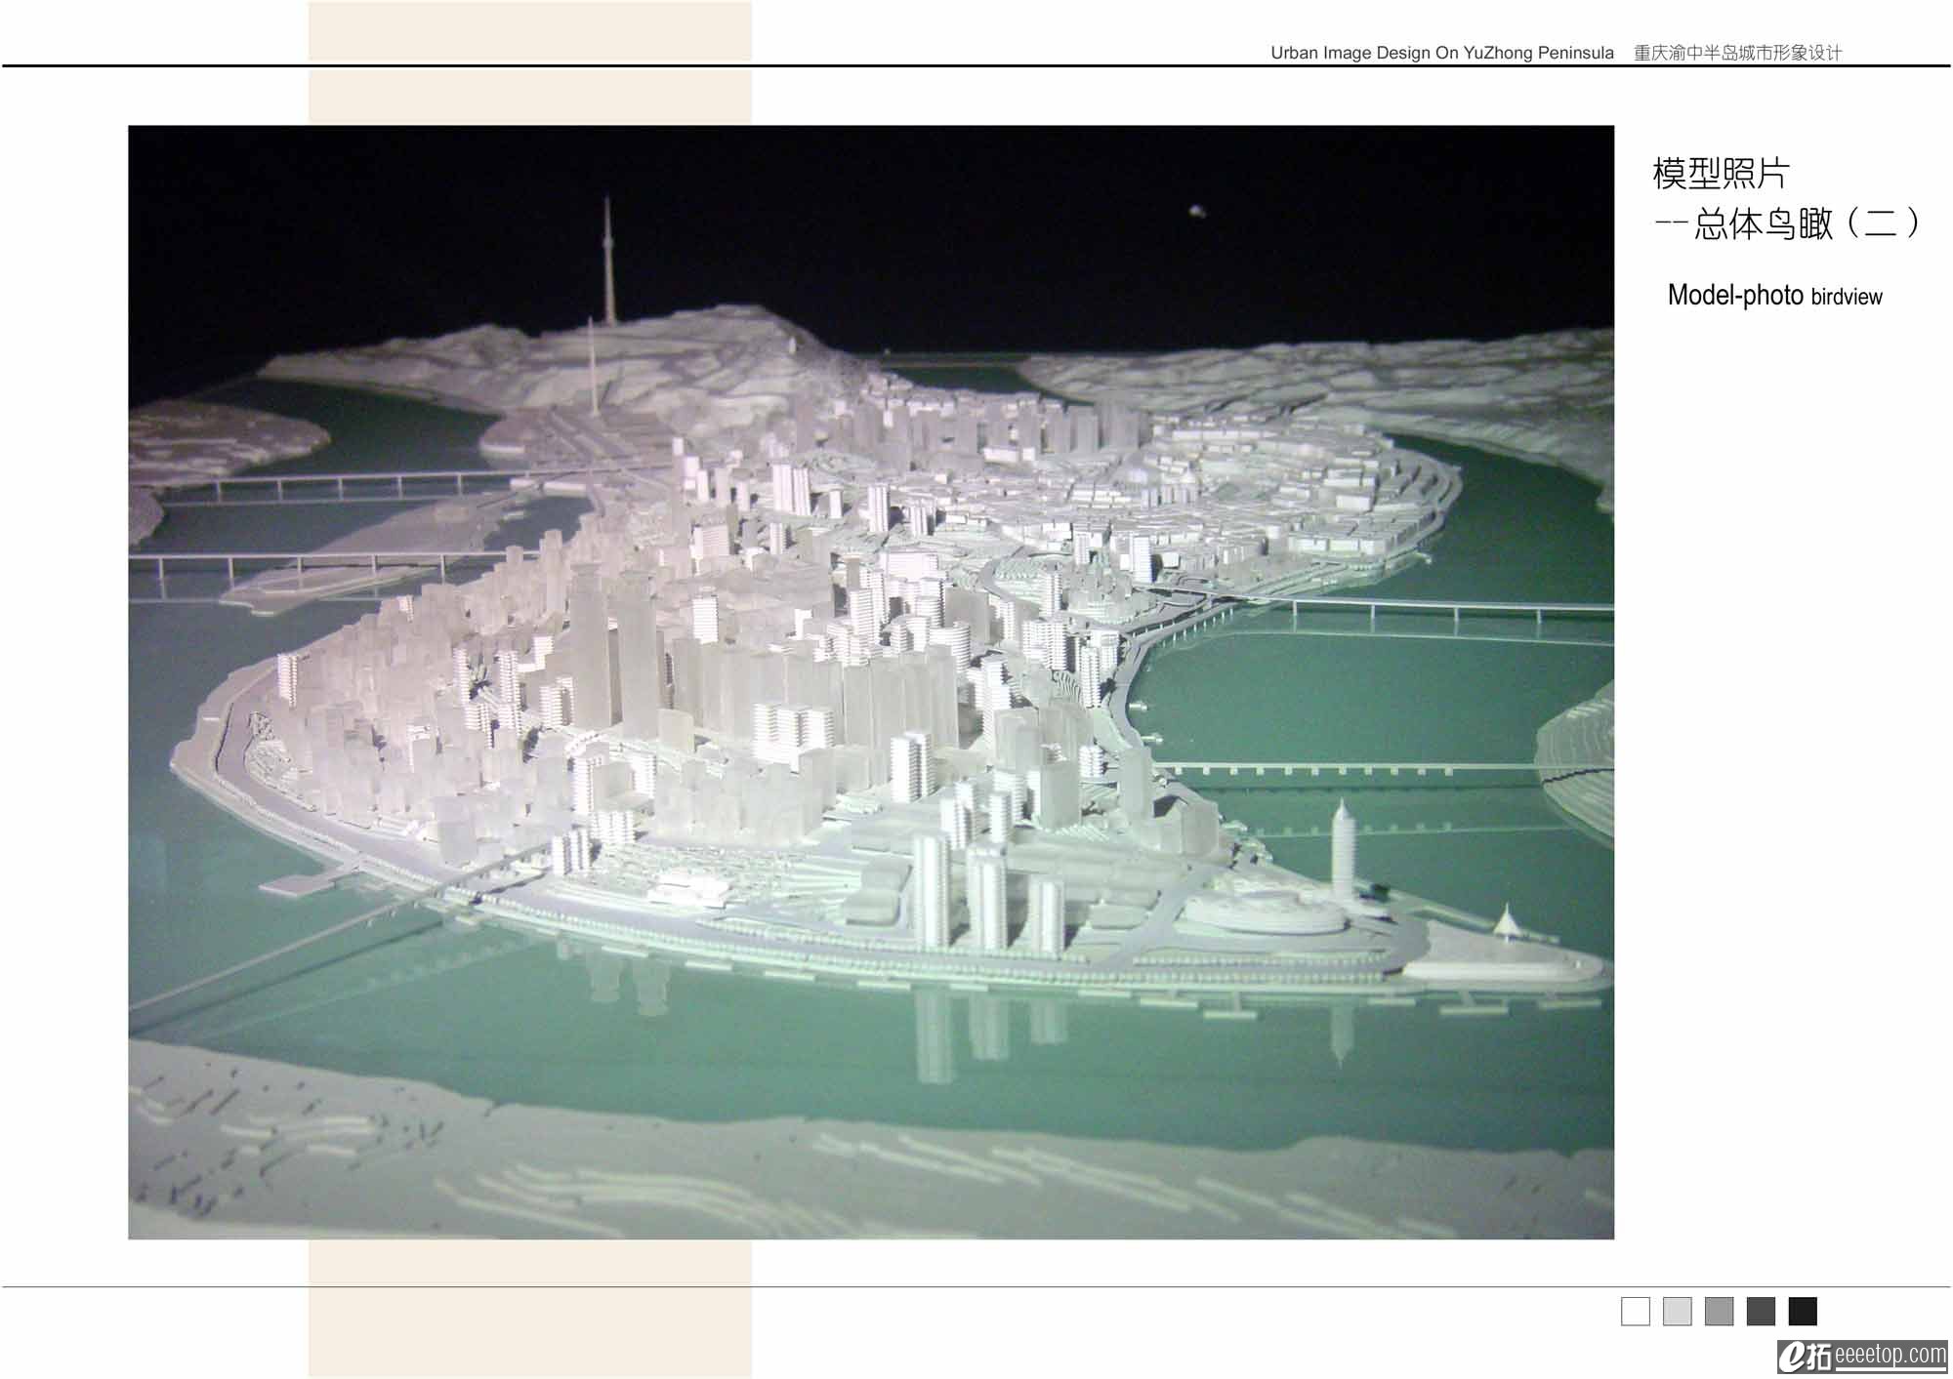
Task: Click the Chinese header "重庆渝中半岛城市形象设计"
Action: coord(1738,53)
